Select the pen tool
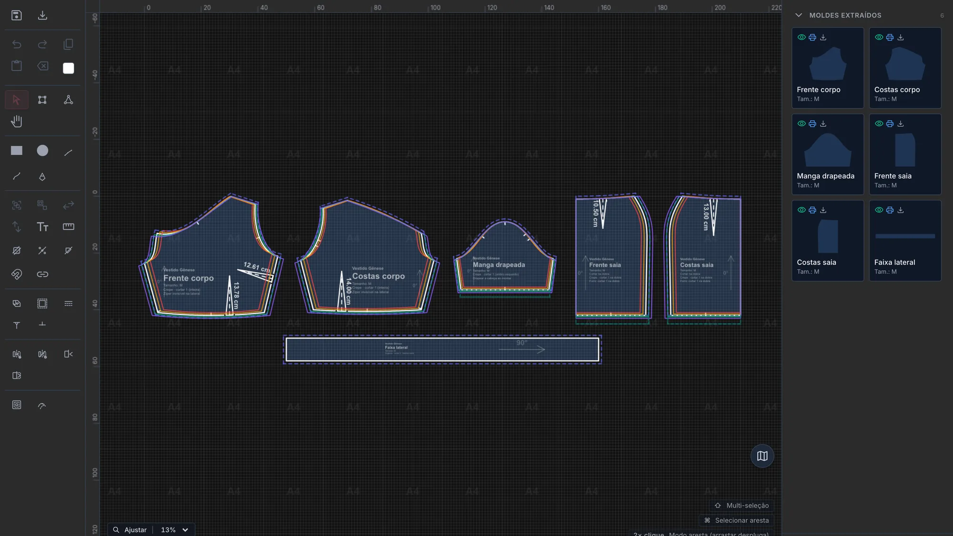Image resolution: width=953 pixels, height=536 pixels. [x=42, y=176]
